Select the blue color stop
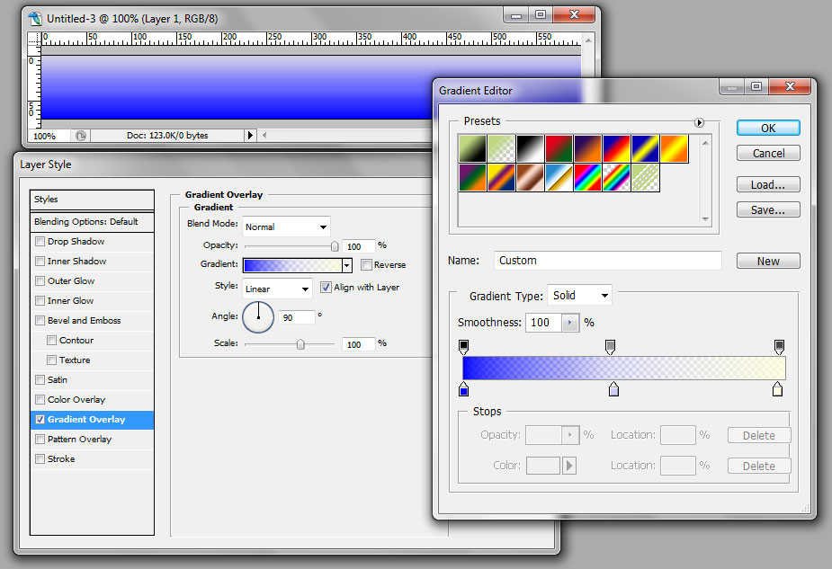 [x=464, y=389]
